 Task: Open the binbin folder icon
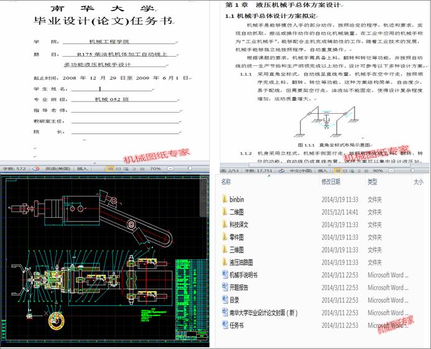(224, 199)
